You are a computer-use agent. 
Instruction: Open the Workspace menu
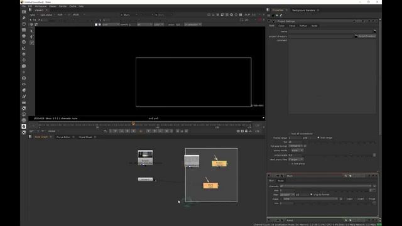[x=40, y=6]
